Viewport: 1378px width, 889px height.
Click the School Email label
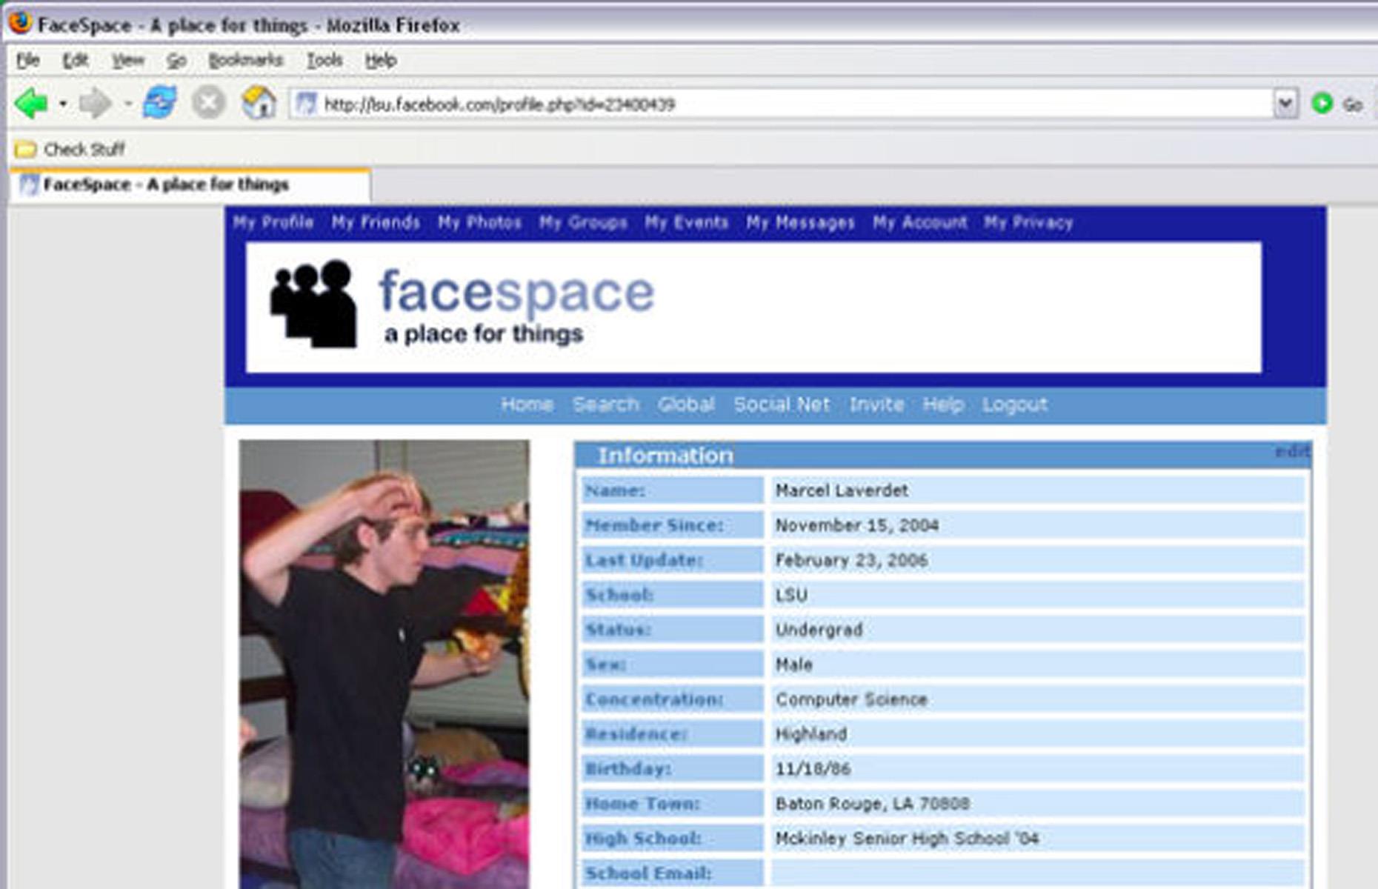point(648,873)
